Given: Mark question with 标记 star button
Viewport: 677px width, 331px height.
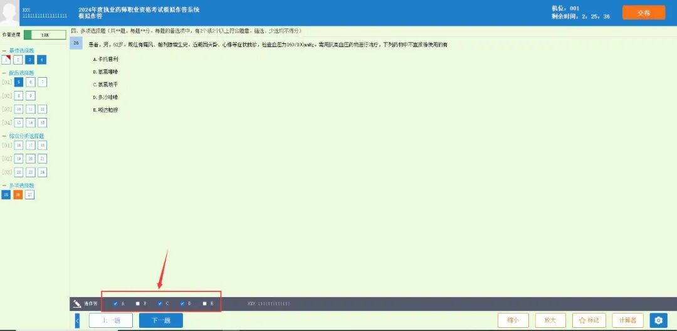Looking at the screenshot, I should (589, 320).
